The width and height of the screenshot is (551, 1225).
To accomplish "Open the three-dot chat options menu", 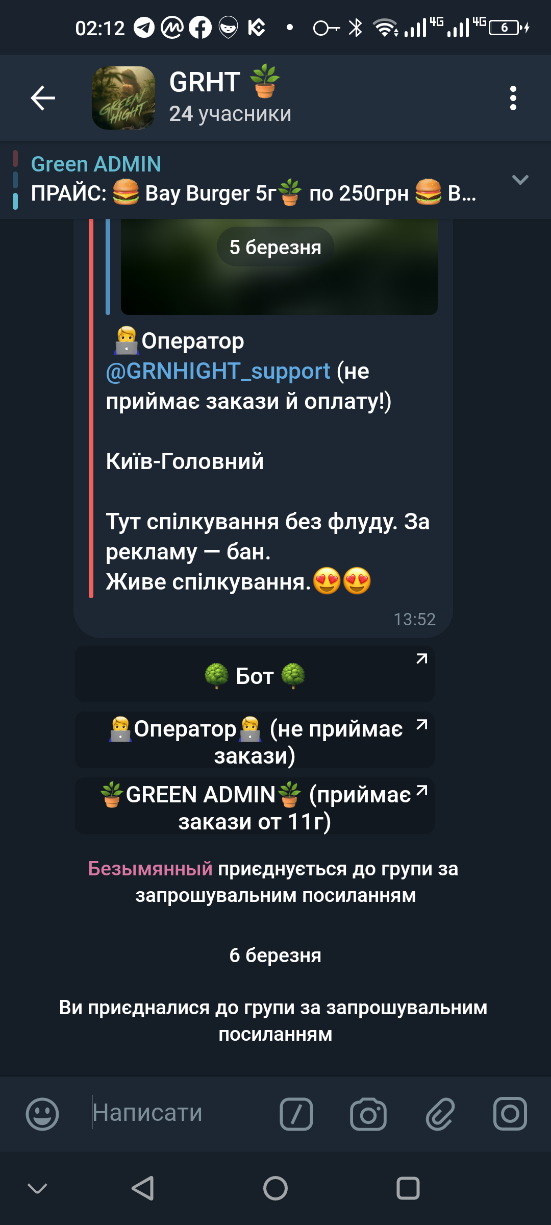I will click(513, 98).
